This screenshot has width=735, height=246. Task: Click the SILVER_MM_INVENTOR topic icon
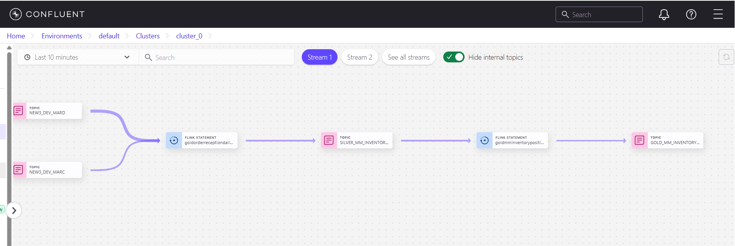click(329, 140)
